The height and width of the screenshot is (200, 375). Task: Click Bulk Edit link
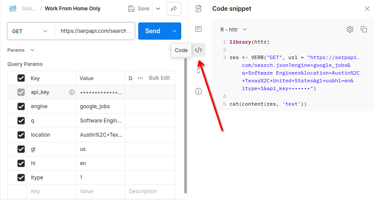159,78
